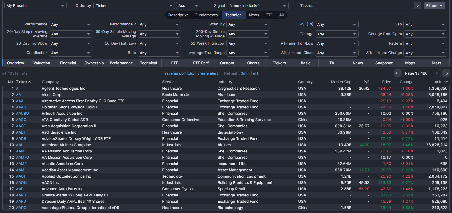This screenshot has height=213, width=452.
Task: Click American Airlines Group Inc row
Action: coord(226,145)
